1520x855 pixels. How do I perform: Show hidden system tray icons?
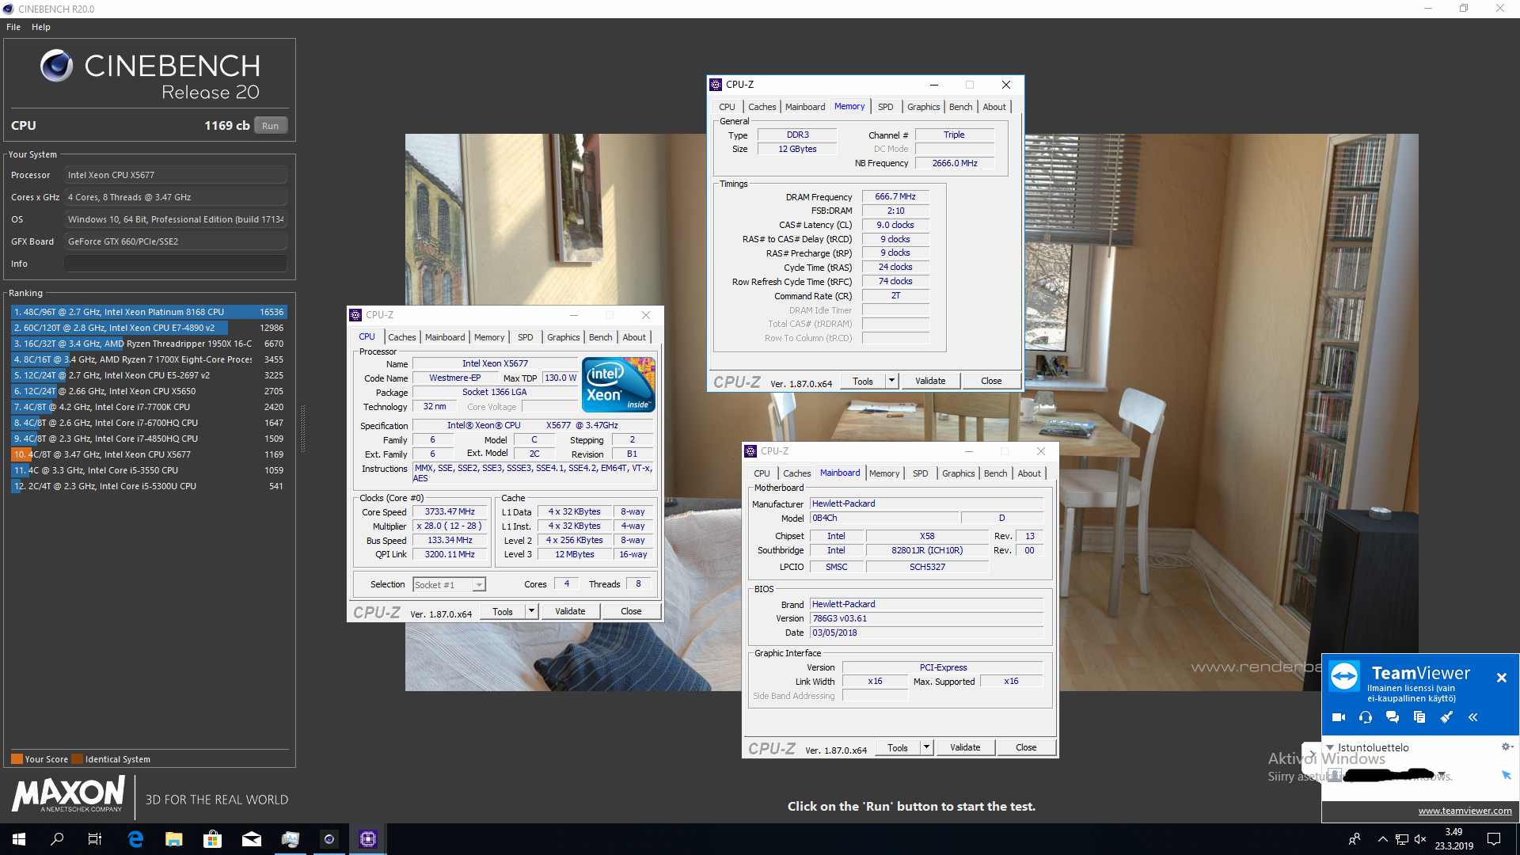pos(1382,839)
